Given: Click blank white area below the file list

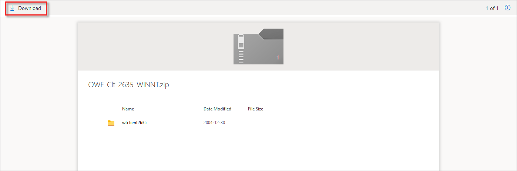Looking at the screenshot, I should click(258, 151).
